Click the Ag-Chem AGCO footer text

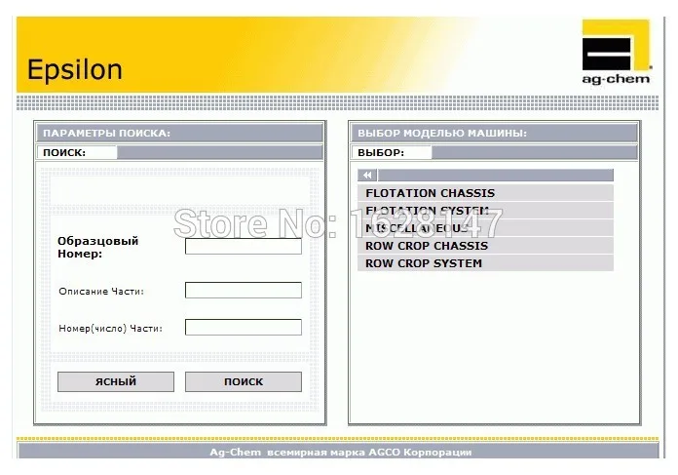tap(341, 452)
